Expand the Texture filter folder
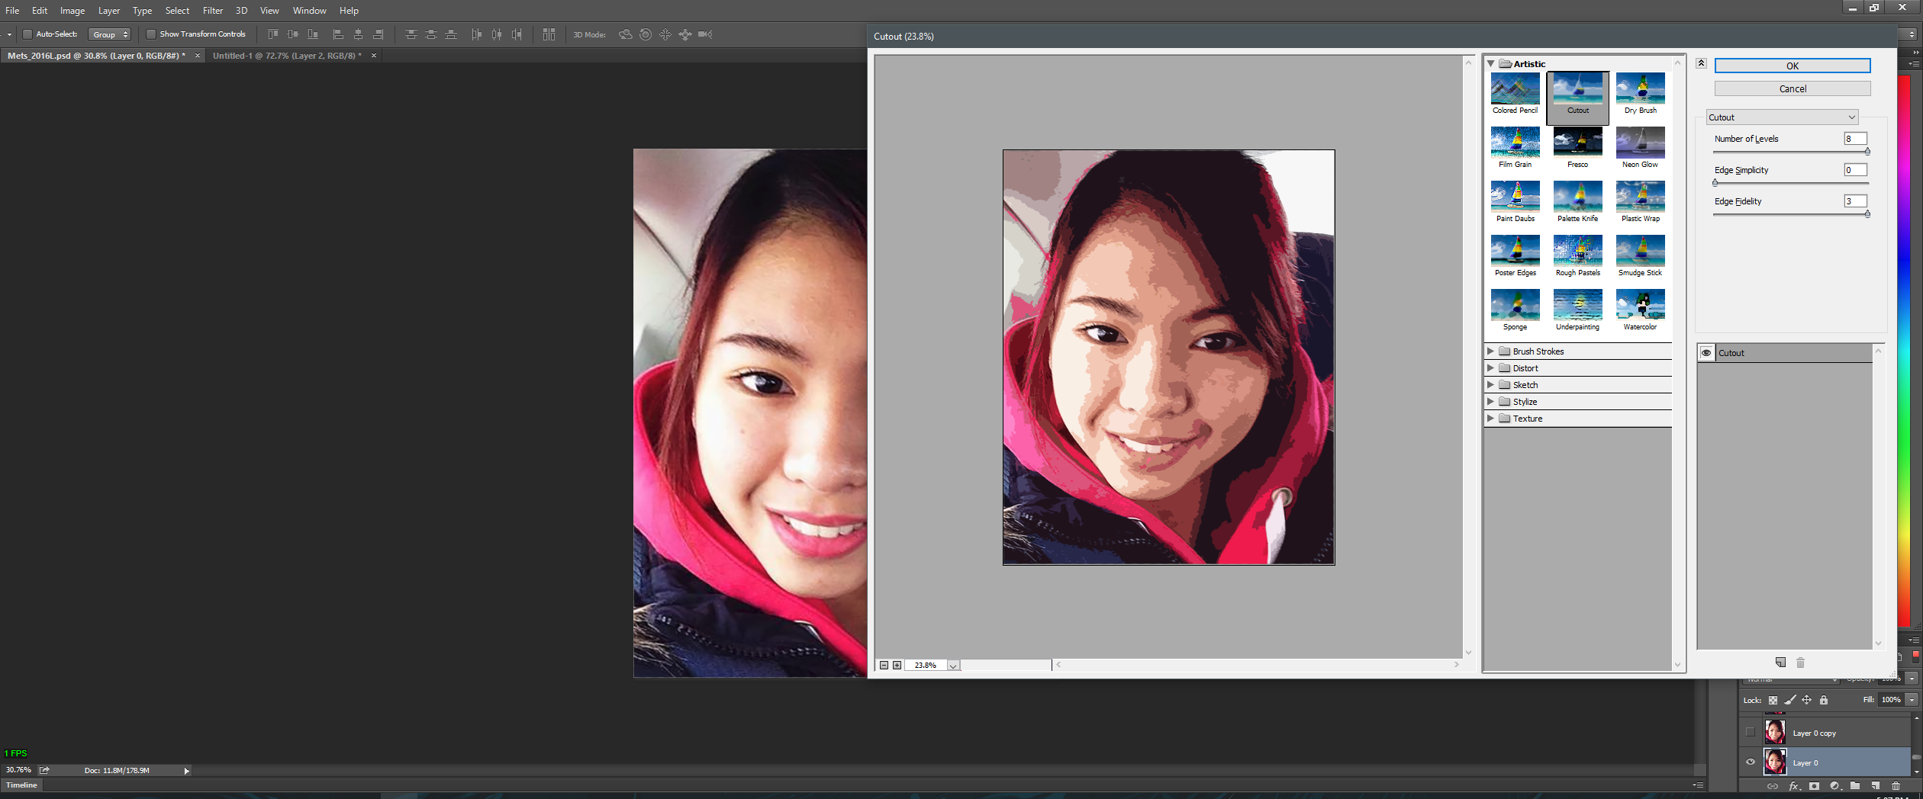The image size is (1923, 799). 1490,419
